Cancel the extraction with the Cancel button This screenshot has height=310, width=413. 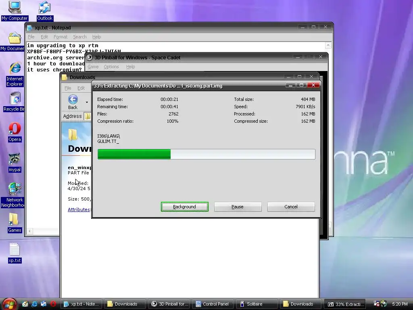pos(291,207)
